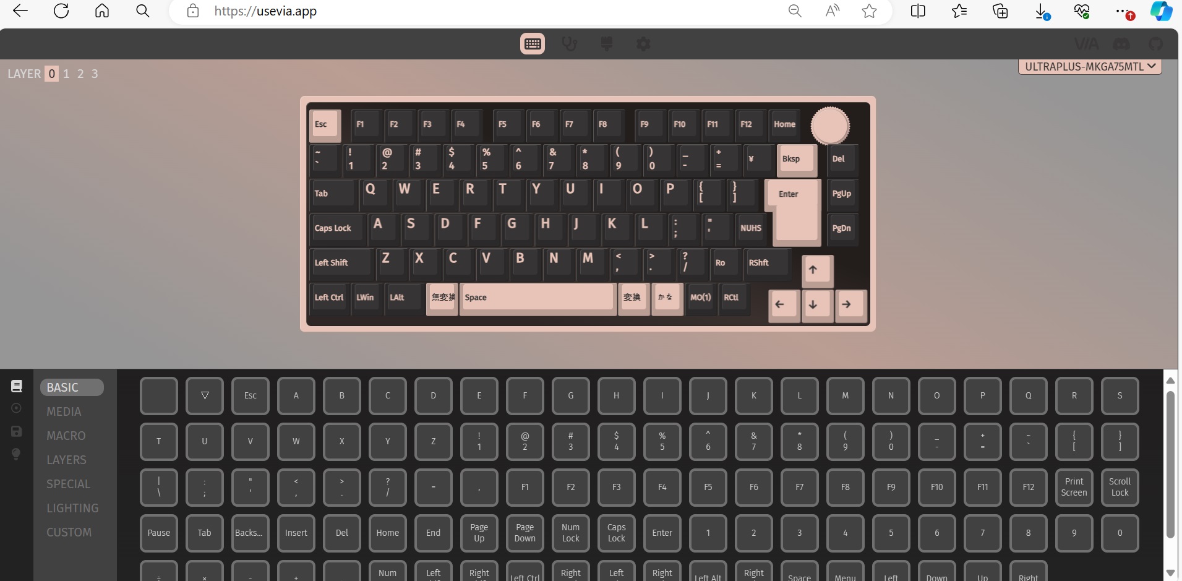Viewport: 1182px width, 581px height.
Task: Open the Discord link icon
Action: click(x=1121, y=44)
